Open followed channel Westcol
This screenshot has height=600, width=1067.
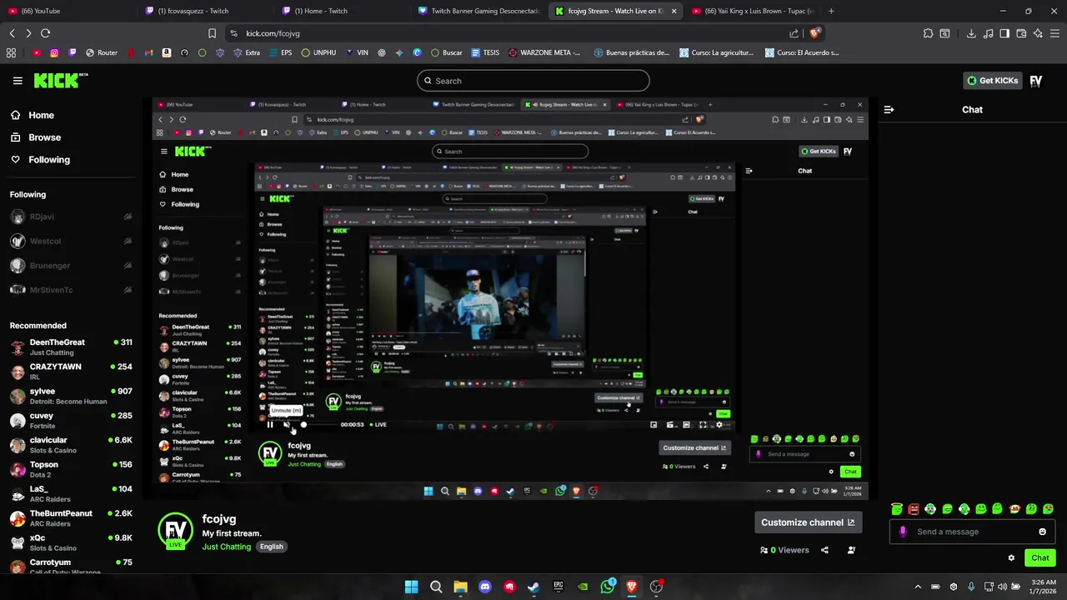70,241
